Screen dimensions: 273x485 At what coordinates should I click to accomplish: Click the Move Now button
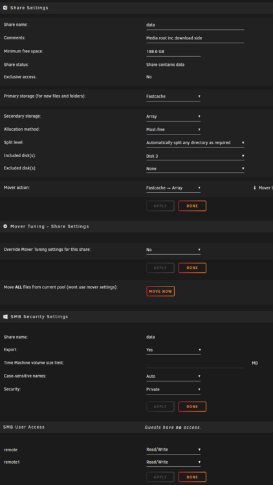[160, 292]
